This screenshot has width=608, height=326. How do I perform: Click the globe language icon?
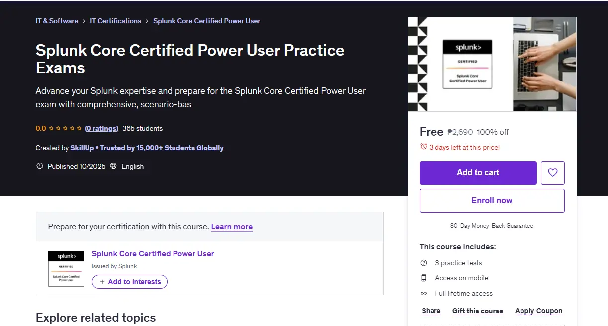coord(113,166)
